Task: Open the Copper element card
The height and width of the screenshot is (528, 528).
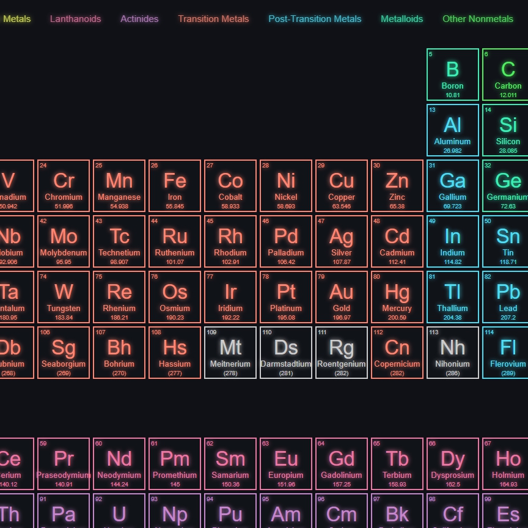Action: (342, 186)
